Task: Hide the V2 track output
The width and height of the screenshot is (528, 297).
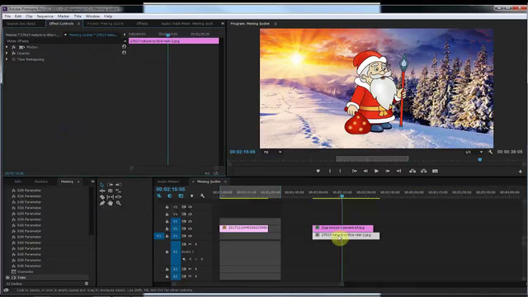Action: click(191, 229)
